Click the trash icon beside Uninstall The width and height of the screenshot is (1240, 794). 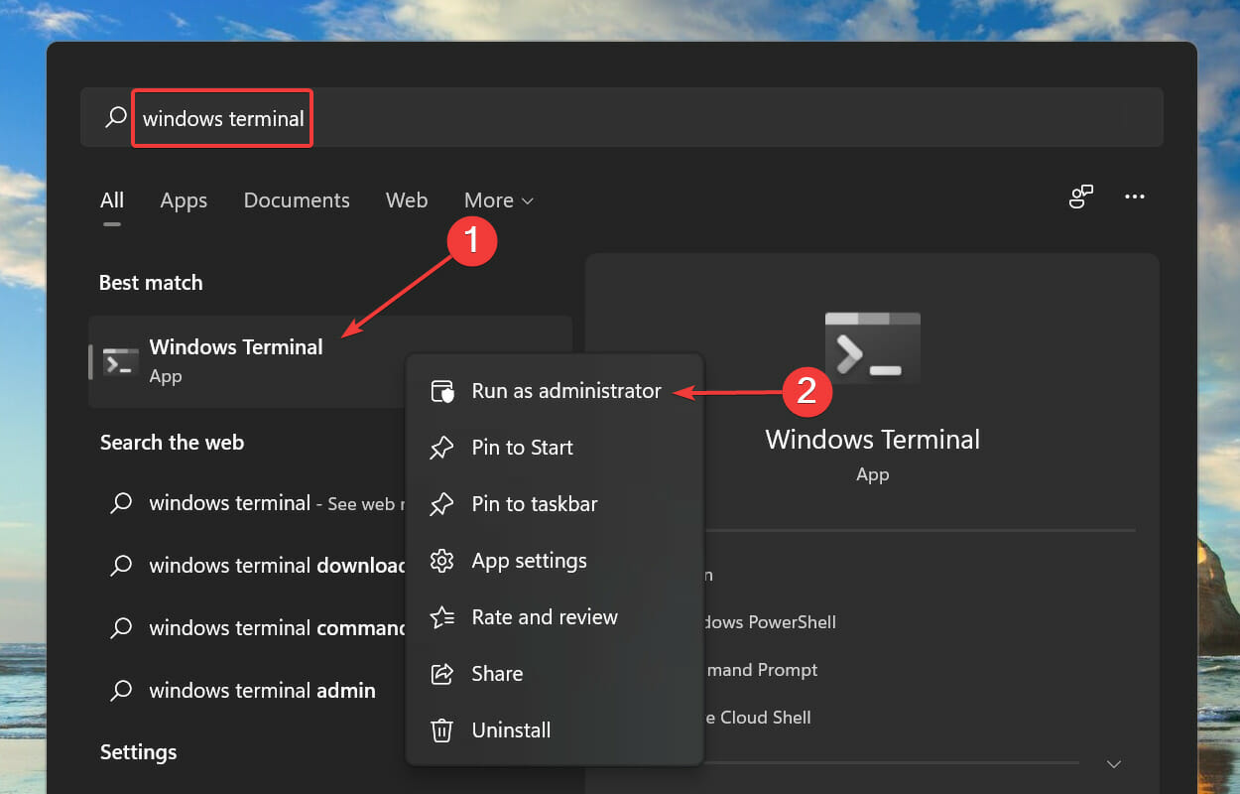pos(441,730)
